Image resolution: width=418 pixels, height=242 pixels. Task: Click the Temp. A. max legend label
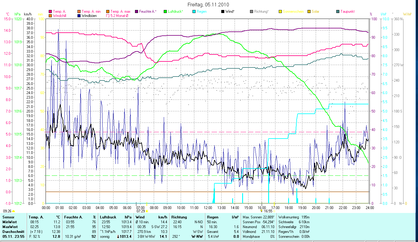click(x=120, y=11)
